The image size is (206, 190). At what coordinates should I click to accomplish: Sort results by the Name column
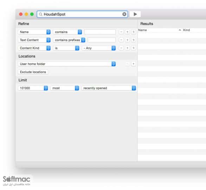pos(142,30)
